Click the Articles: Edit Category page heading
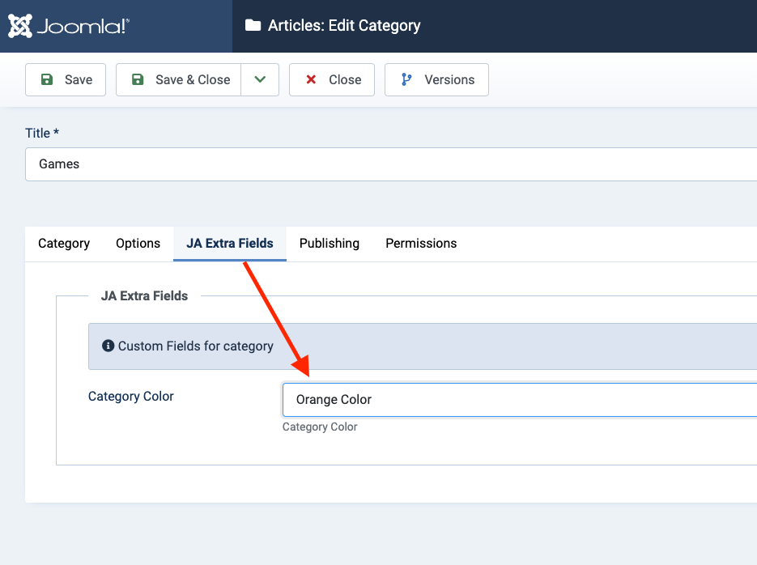Image resolution: width=757 pixels, height=565 pixels. coord(344,26)
